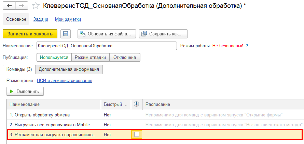
Task: Click the clock icon column header
Action: pos(137,105)
